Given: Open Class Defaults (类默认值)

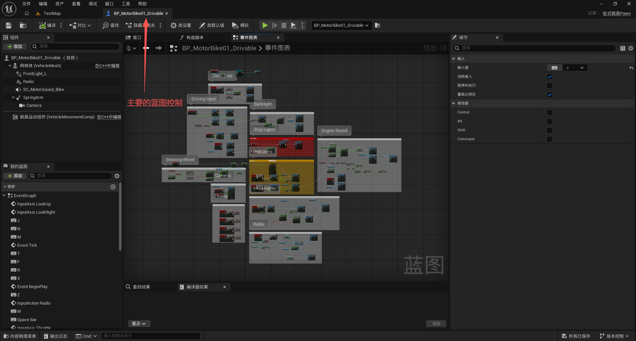Looking at the screenshot, I should tap(211, 25).
